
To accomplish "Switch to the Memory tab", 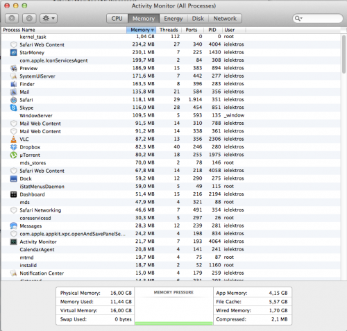I will [x=144, y=19].
